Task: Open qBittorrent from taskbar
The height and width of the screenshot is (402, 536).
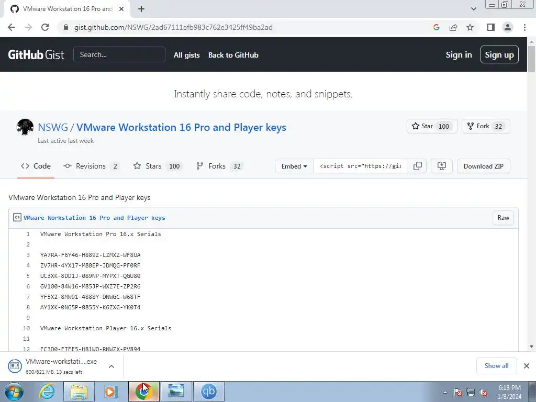Action: pyautogui.click(x=209, y=392)
